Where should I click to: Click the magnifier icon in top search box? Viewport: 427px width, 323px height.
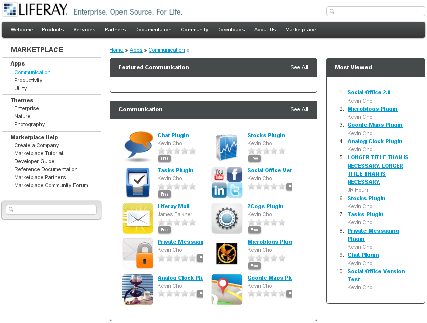(x=332, y=11)
